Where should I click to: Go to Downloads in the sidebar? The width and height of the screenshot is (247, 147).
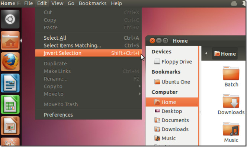click(172, 129)
